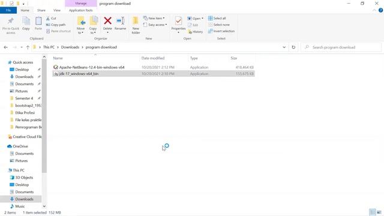
Task: Click Copy path command
Action: pyautogui.click(x=56, y=25)
